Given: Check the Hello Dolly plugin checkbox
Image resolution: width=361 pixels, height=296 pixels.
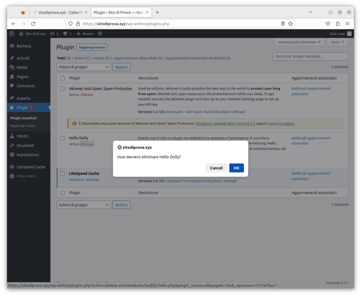Looking at the screenshot, I should point(63,138).
